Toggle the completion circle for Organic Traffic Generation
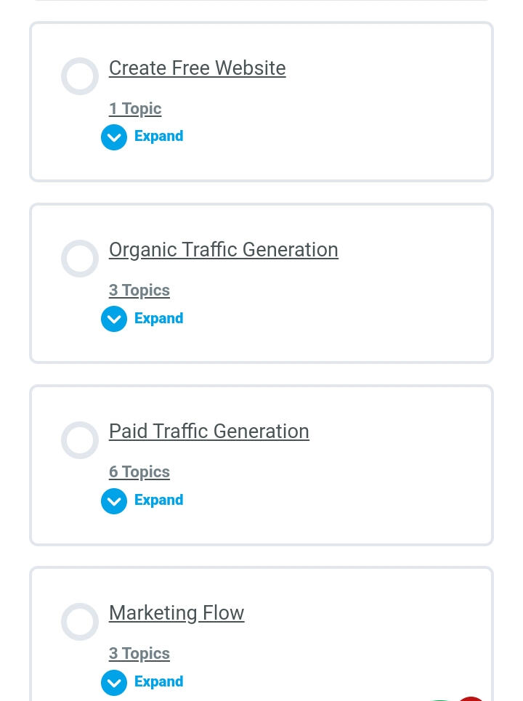 click(80, 259)
